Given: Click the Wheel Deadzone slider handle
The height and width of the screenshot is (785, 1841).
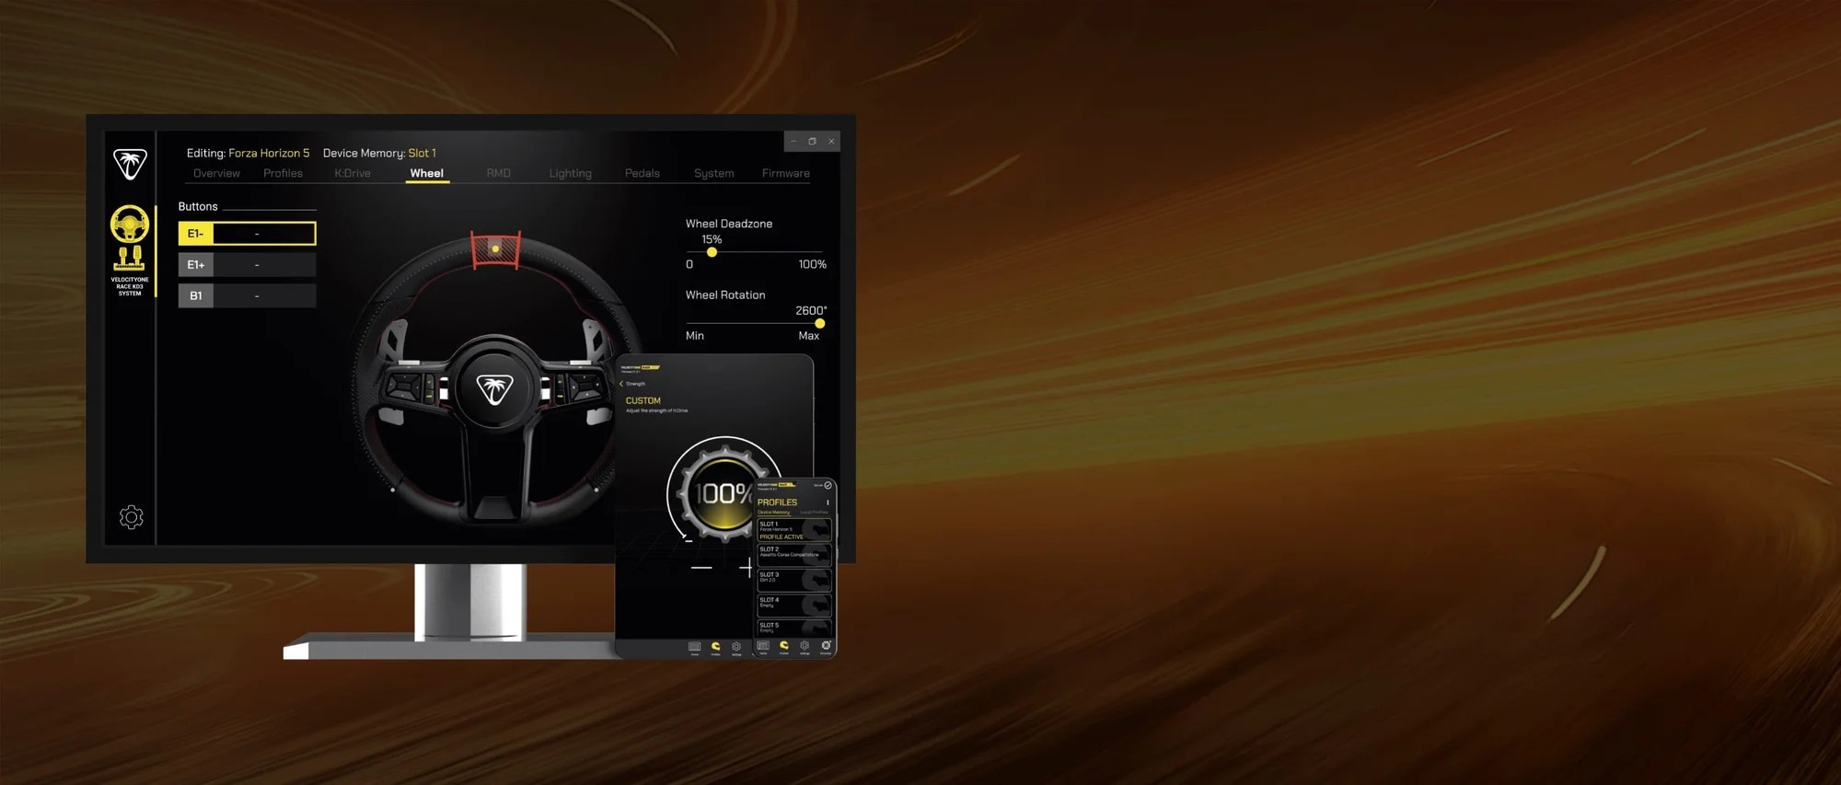Looking at the screenshot, I should pyautogui.click(x=712, y=252).
